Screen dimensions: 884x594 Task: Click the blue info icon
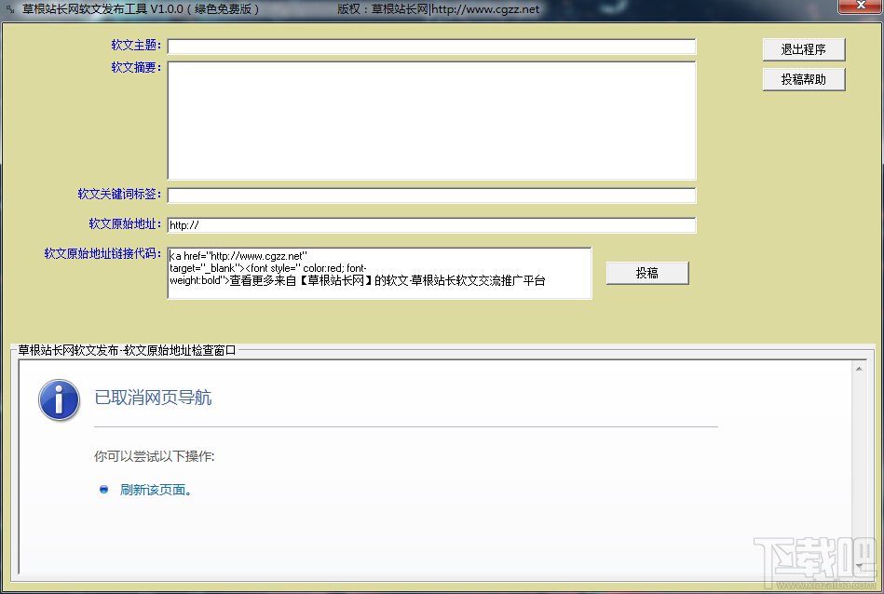[60, 399]
